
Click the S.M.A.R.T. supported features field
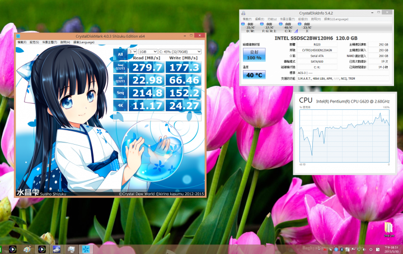click(343, 78)
